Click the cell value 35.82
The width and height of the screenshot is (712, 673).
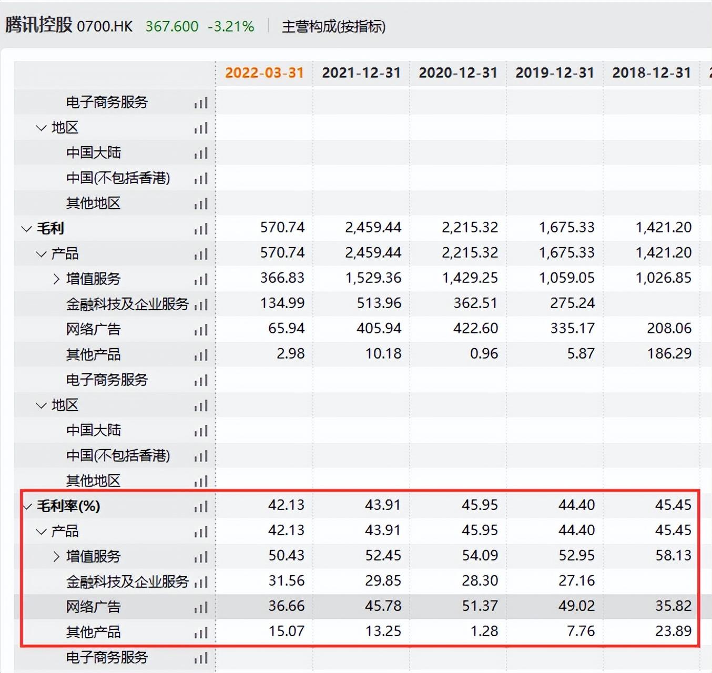673,606
